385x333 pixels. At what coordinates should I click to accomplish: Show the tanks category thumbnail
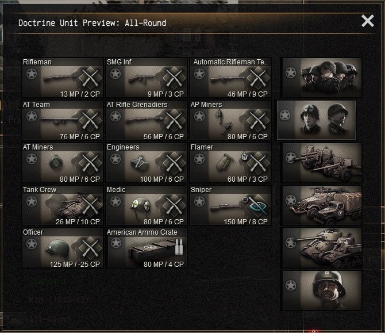coord(322,248)
